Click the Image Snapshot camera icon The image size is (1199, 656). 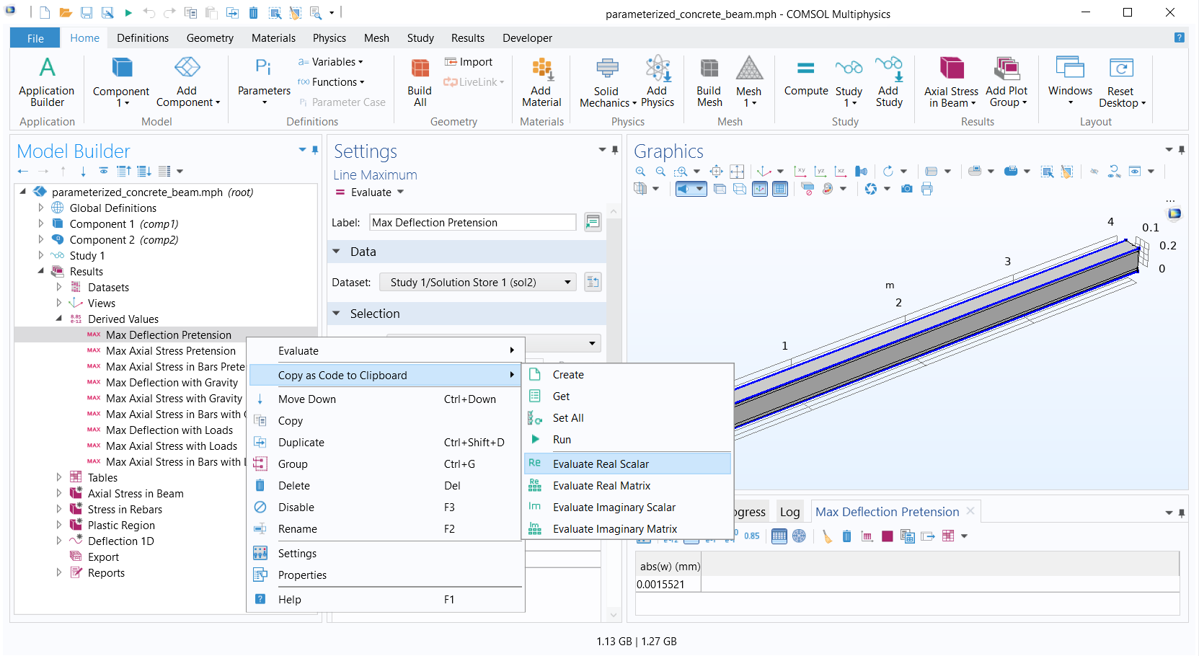pyautogui.click(x=907, y=189)
